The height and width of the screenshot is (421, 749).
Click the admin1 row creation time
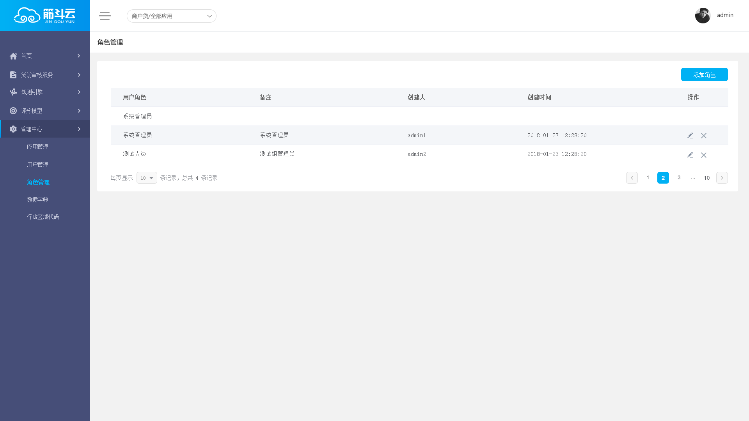point(557,136)
